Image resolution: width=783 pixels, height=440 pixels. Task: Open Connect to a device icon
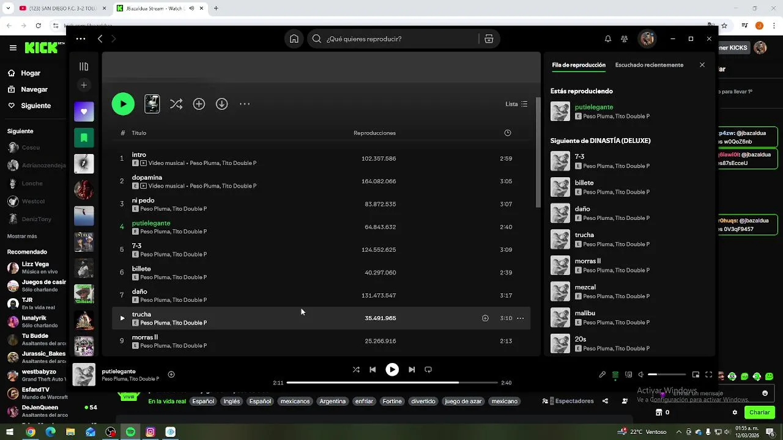click(628, 375)
